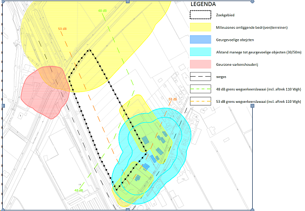Click the top-right corner selection handle
Image resolution: width=305 pixels, height=211 pixels.
[x=253, y=2]
